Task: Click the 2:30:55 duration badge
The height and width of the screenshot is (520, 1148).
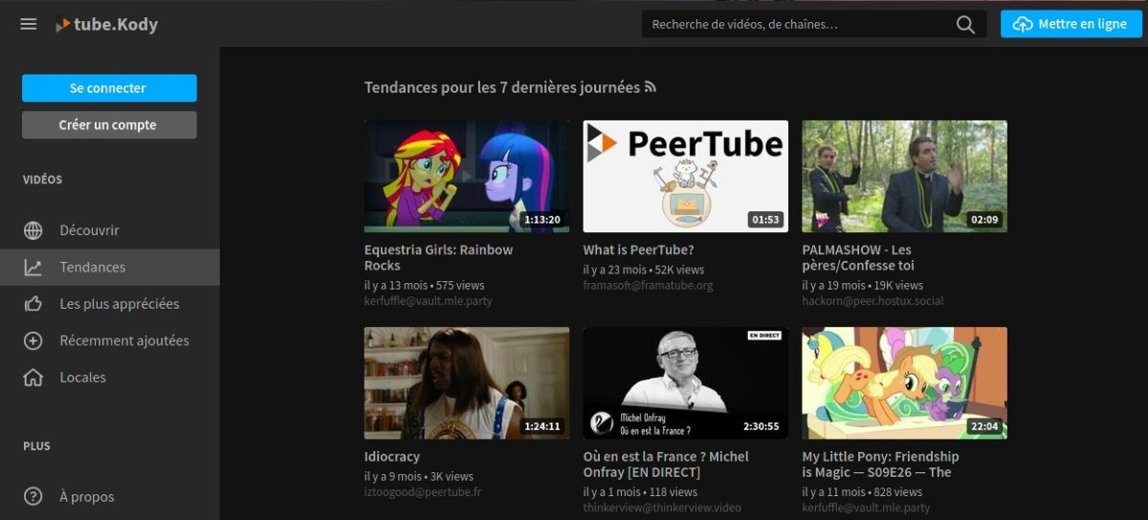Action: tap(762, 426)
